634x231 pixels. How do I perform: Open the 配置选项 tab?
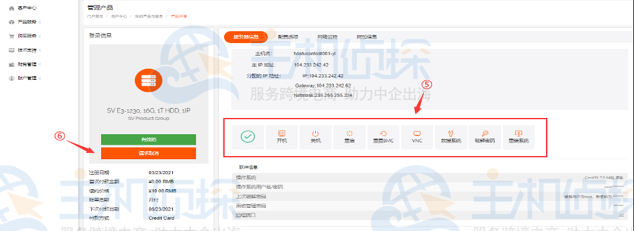(x=287, y=37)
